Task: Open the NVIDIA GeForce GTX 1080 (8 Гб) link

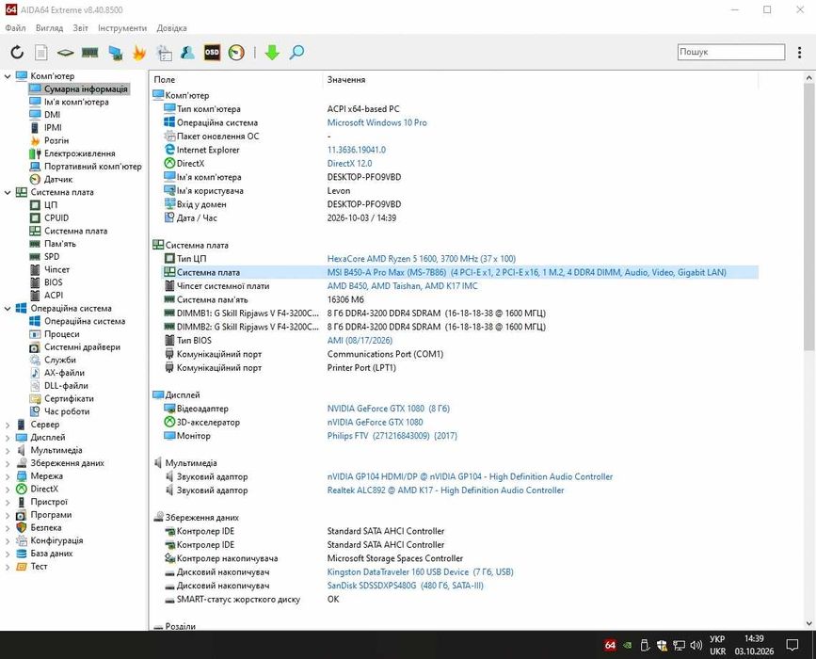Action: click(x=388, y=409)
